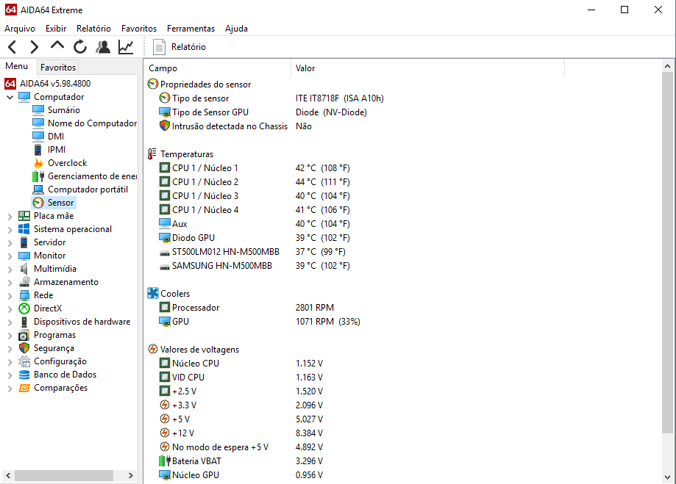Switch to the Favoritos tab
Image resolution: width=676 pixels, height=484 pixels.
coord(58,67)
